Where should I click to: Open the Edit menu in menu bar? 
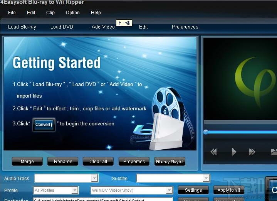pyautogui.click(x=31, y=13)
